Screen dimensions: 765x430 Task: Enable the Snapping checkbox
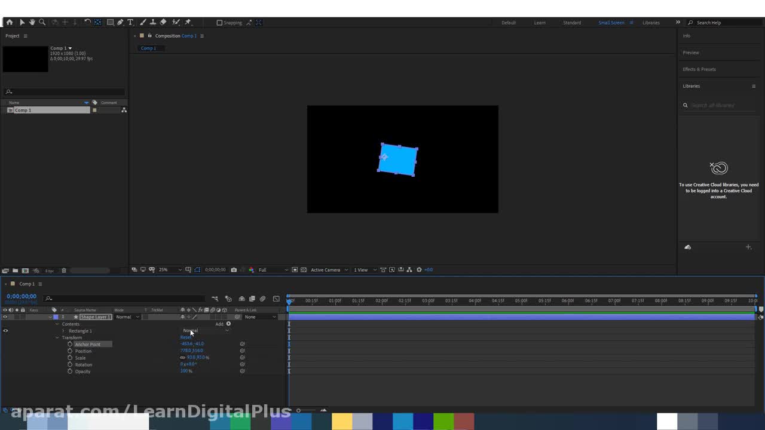(x=219, y=23)
